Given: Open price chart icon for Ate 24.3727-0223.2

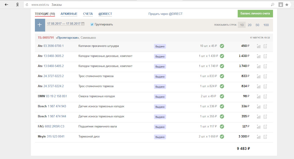Looking at the screenshot, I should coord(258,76).
